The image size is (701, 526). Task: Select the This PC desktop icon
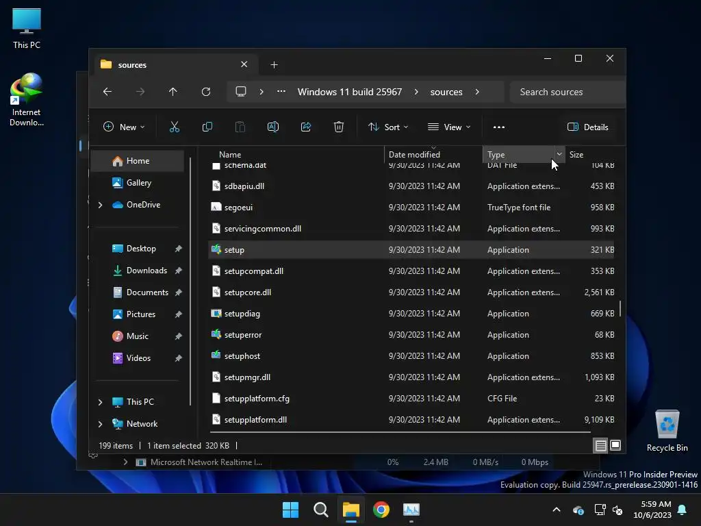pyautogui.click(x=27, y=28)
